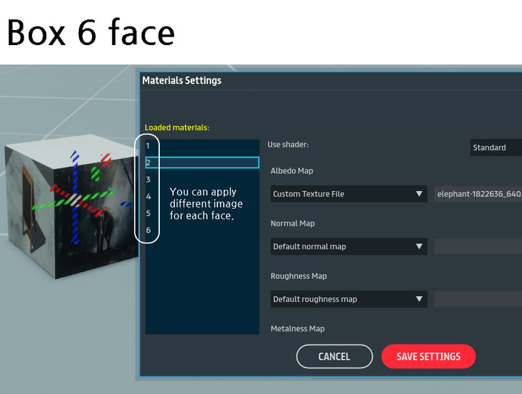Select material face 1 in Loaded materials
Viewport: 522px width, 394px height.
[x=149, y=145]
